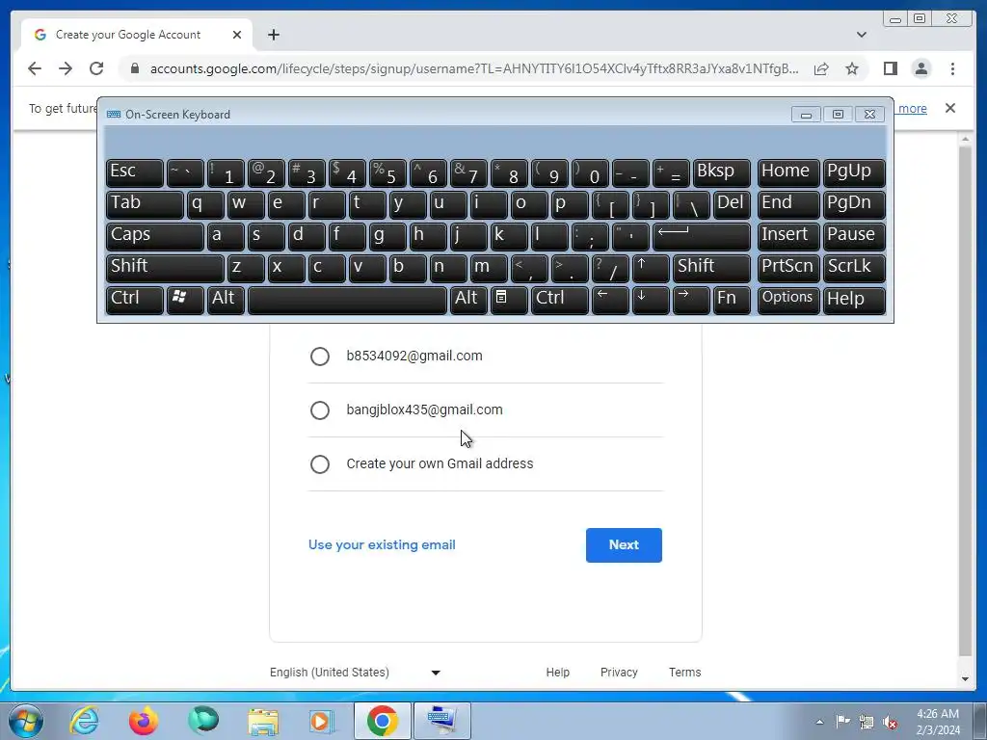The width and height of the screenshot is (987, 740).
Task: Tap the Tab key on On-Screen Keyboard
Action: click(145, 204)
